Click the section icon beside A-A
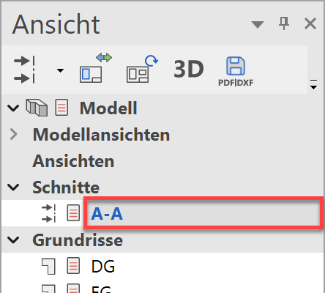The height and width of the screenshot is (293, 325). click(x=48, y=213)
